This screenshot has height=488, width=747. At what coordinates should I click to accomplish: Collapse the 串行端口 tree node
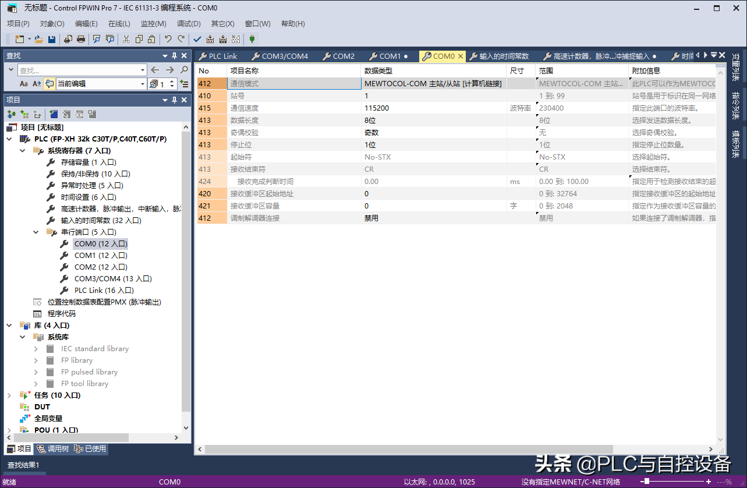click(37, 232)
